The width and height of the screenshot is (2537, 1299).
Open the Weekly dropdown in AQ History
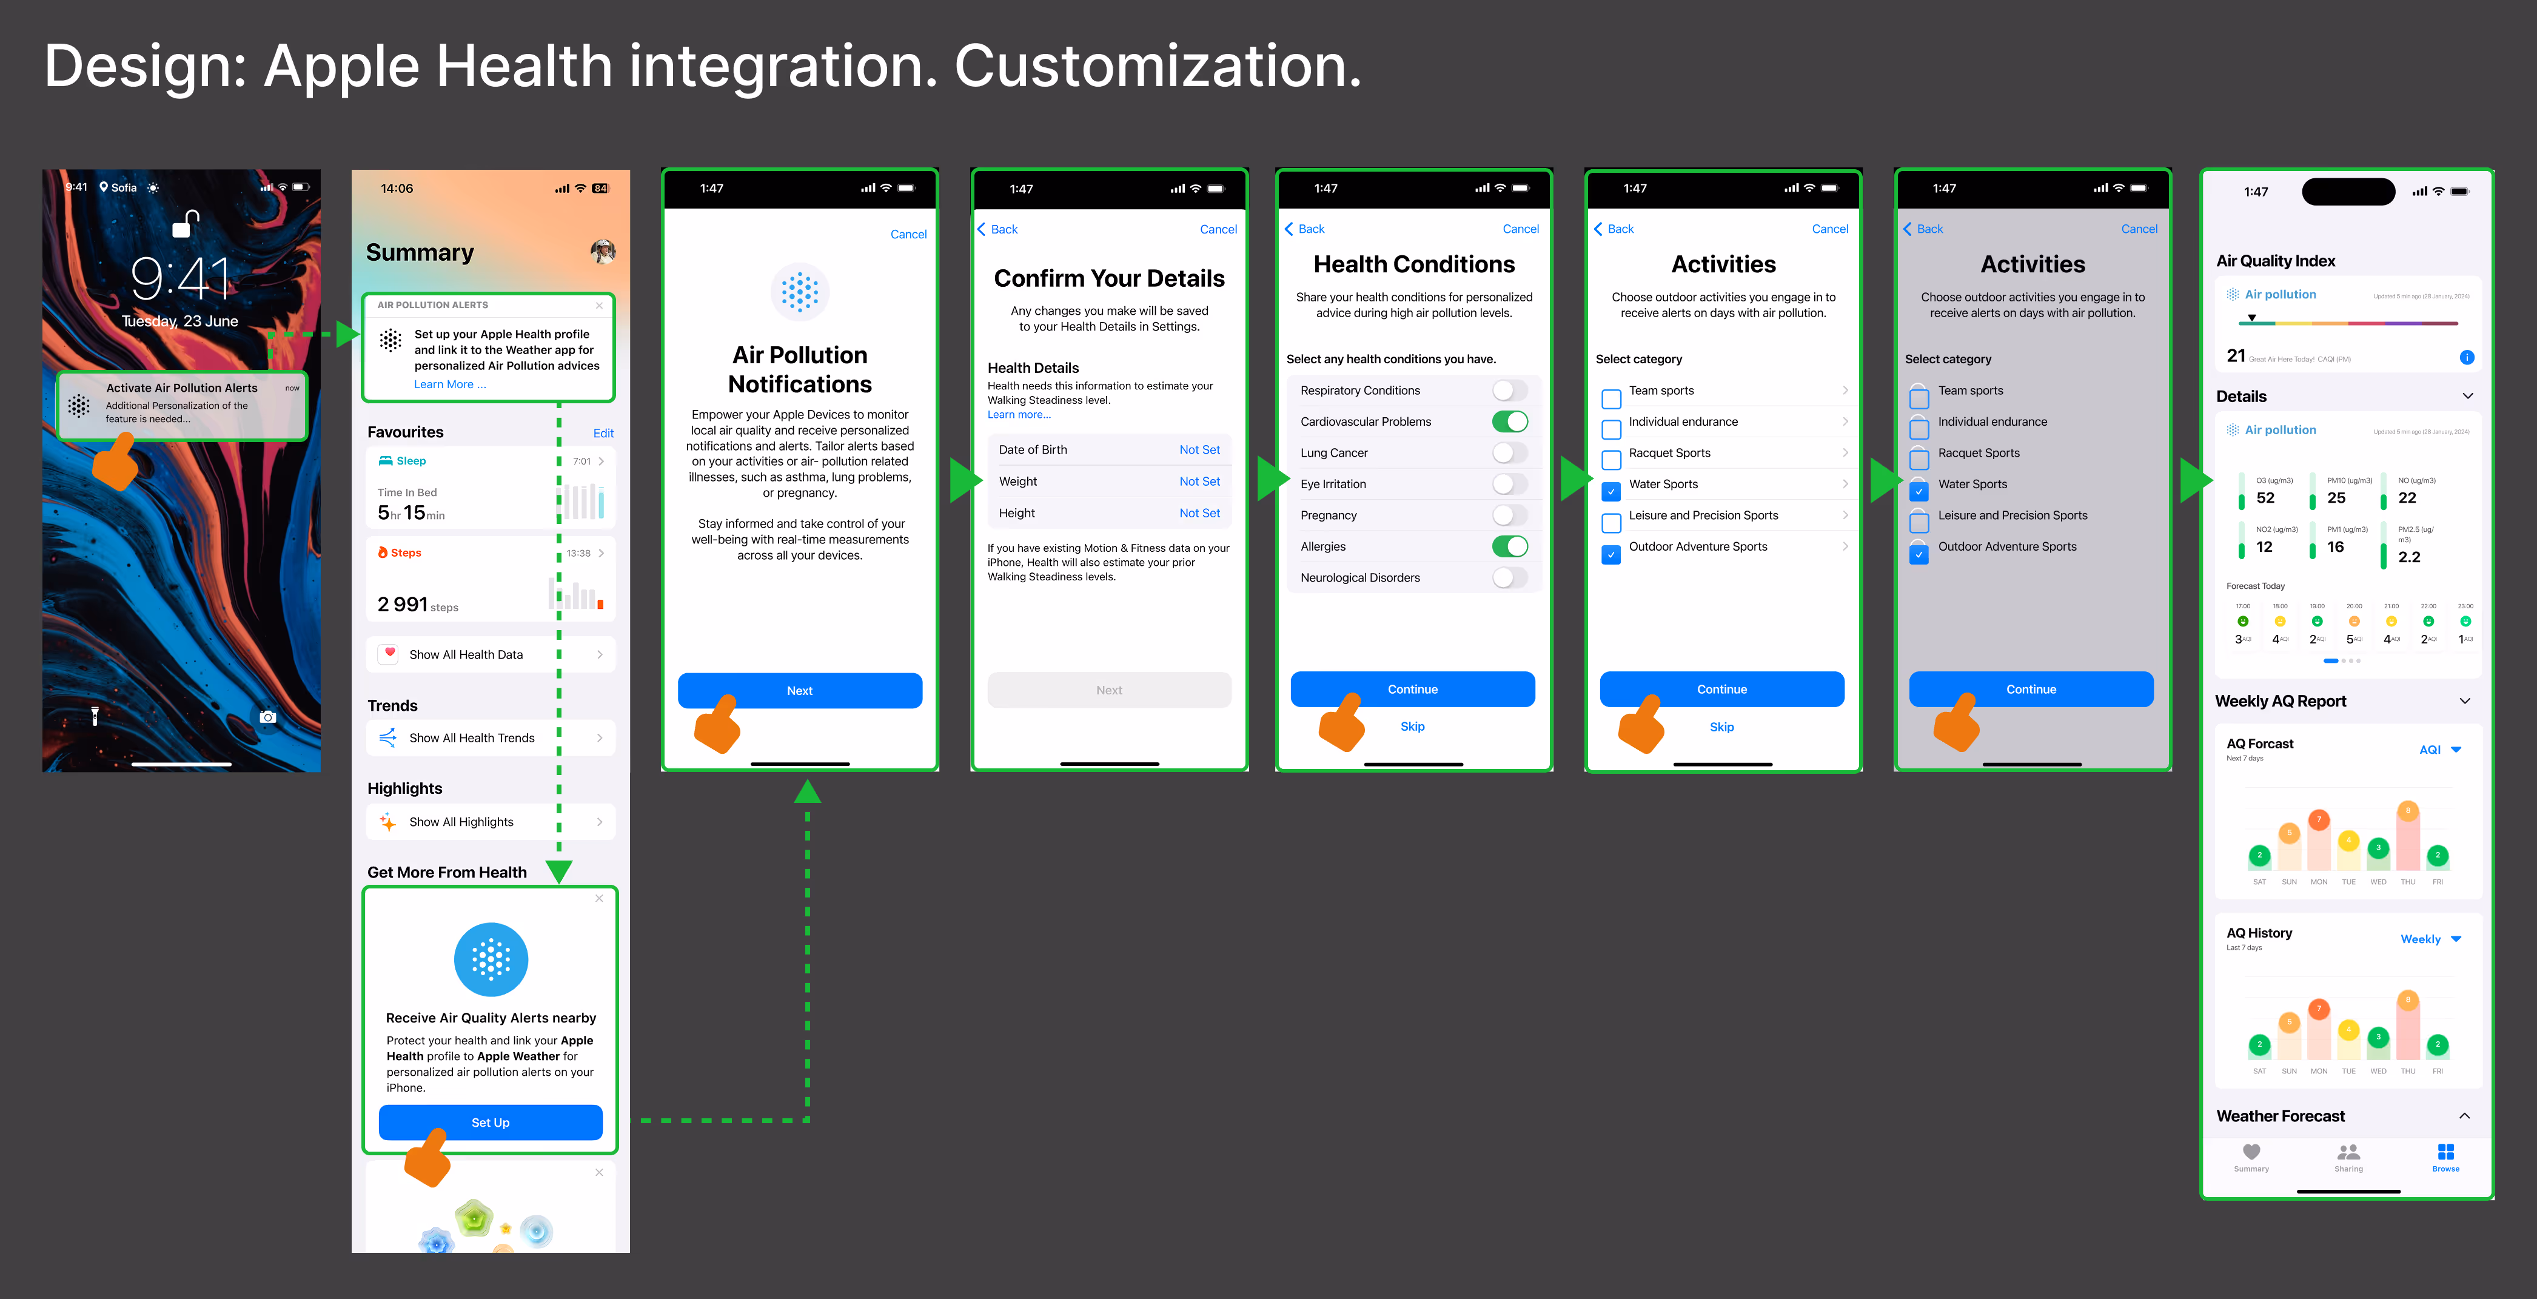(x=2431, y=939)
